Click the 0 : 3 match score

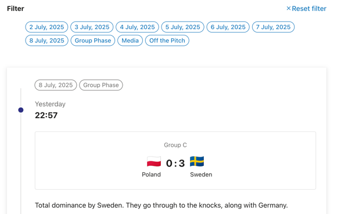tap(175, 163)
